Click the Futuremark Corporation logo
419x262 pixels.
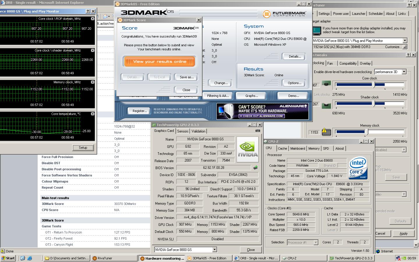(x=285, y=14)
